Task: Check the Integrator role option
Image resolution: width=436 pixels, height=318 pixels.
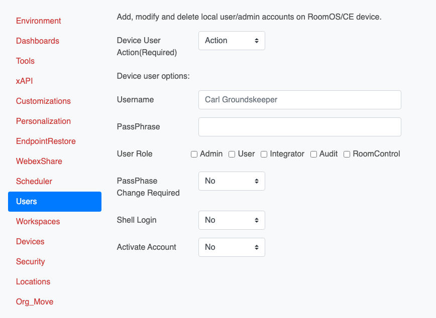Action: pyautogui.click(x=264, y=154)
